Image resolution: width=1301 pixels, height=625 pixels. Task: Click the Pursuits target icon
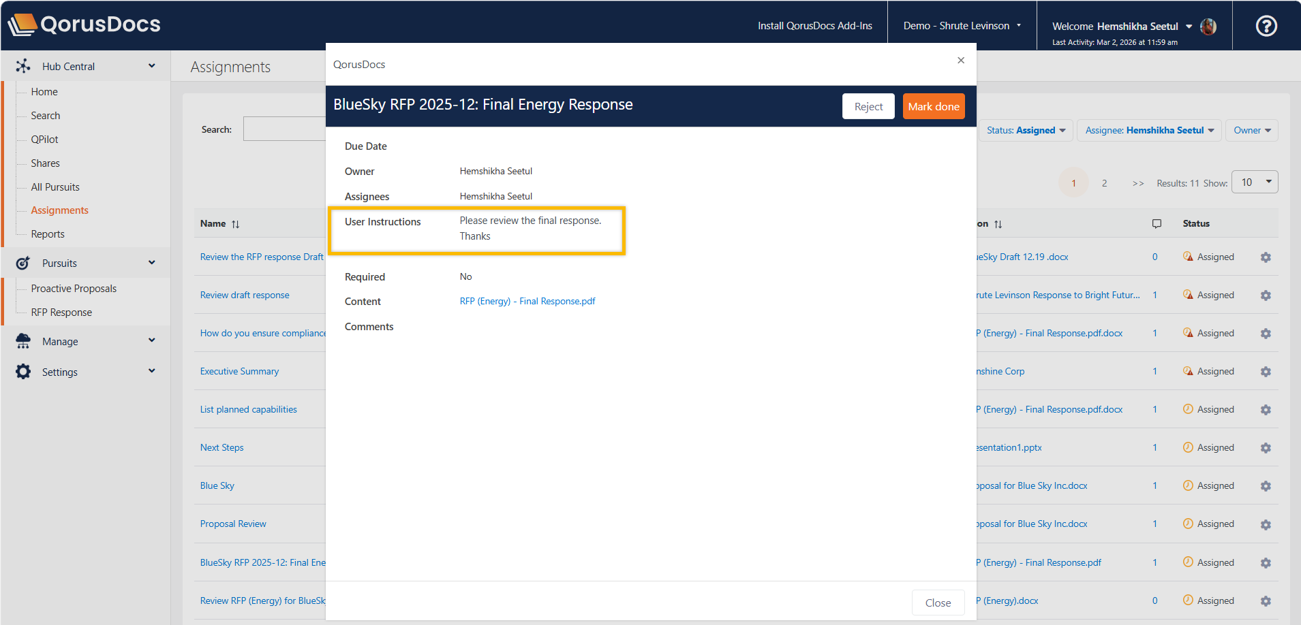pyautogui.click(x=23, y=263)
